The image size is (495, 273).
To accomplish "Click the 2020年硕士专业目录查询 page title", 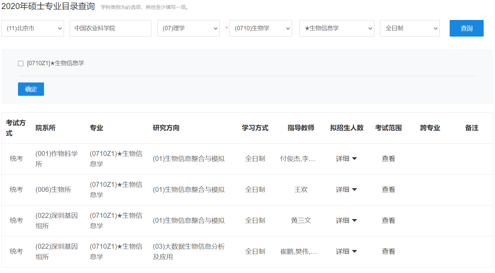I will [x=48, y=6].
